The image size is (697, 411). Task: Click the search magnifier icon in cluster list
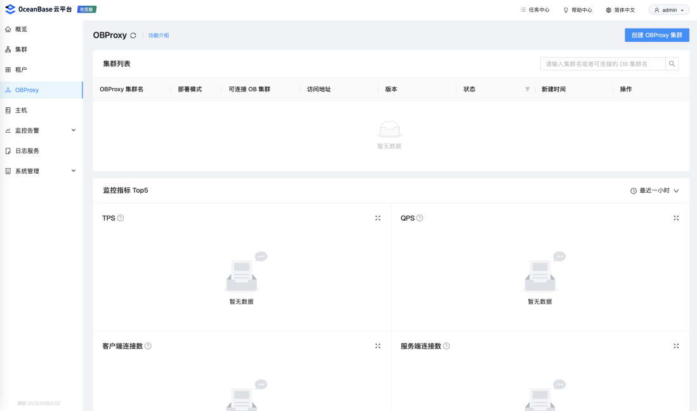point(672,64)
